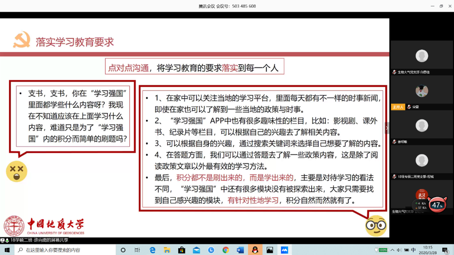Select the host 主持人 video thumbnail
Viewport: 454px width, 255px height.
[x=421, y=91]
